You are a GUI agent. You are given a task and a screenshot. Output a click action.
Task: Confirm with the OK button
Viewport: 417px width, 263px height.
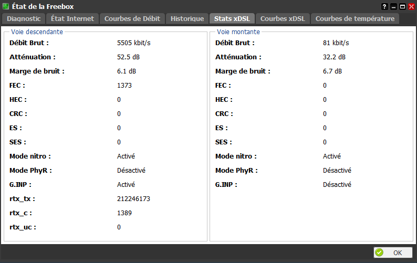tap(393, 253)
